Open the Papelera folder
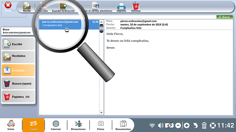 click(18, 97)
